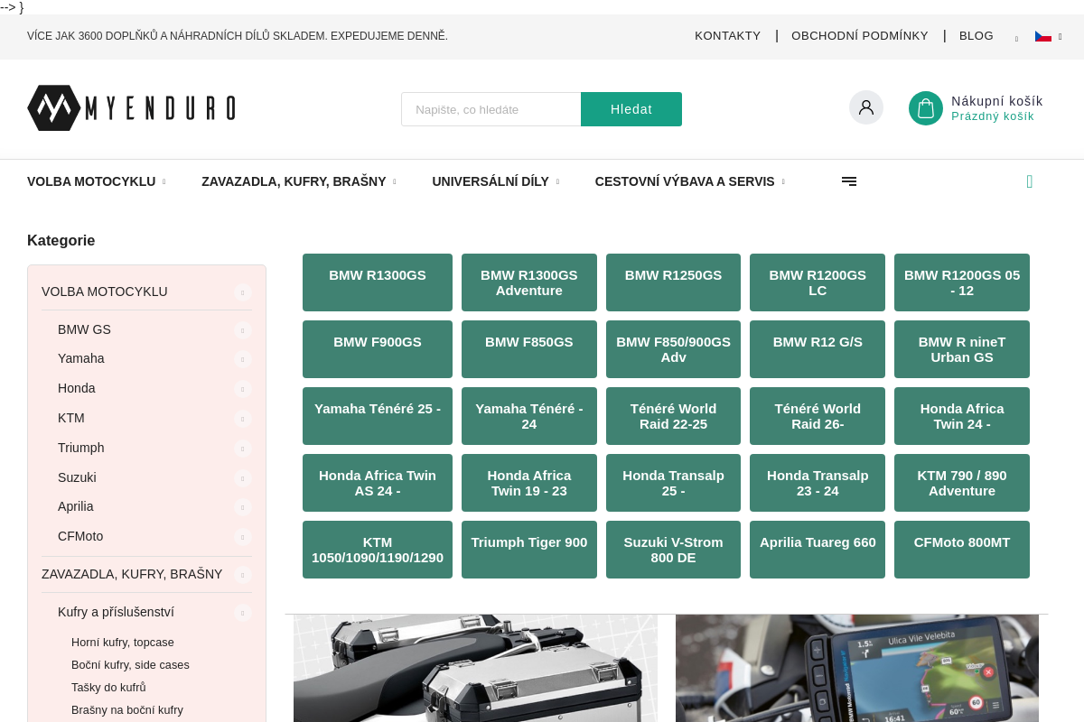Select Ténéré World Raid 26- tile
The height and width of the screenshot is (722, 1084).
click(818, 416)
